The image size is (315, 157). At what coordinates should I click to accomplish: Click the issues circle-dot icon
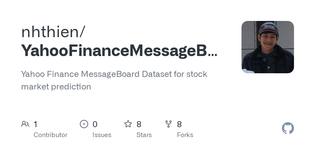[84, 124]
